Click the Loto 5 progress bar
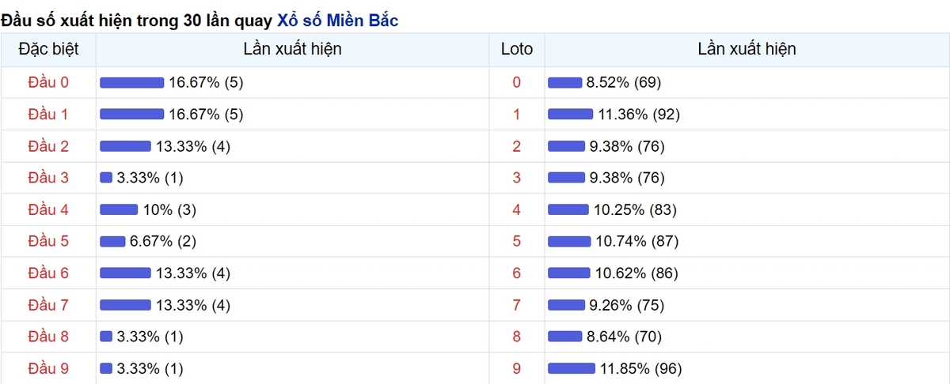This screenshot has width=950, height=384. (569, 241)
